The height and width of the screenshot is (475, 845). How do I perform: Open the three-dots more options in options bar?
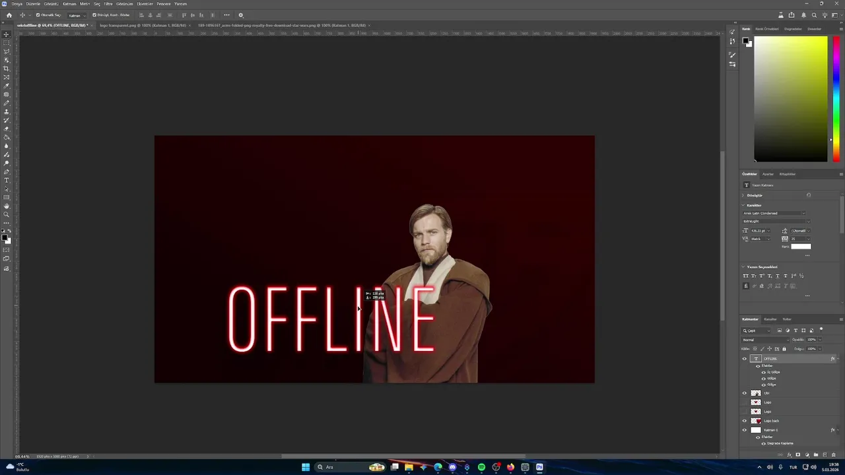226,15
